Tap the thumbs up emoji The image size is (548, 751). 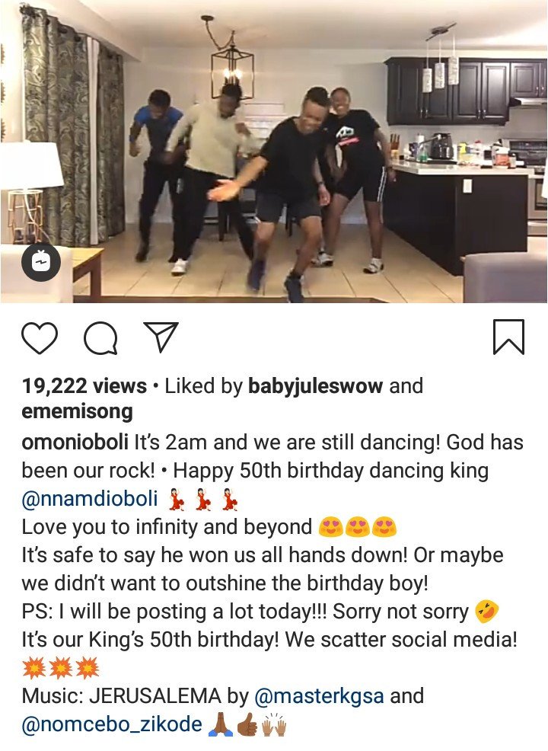(247, 724)
